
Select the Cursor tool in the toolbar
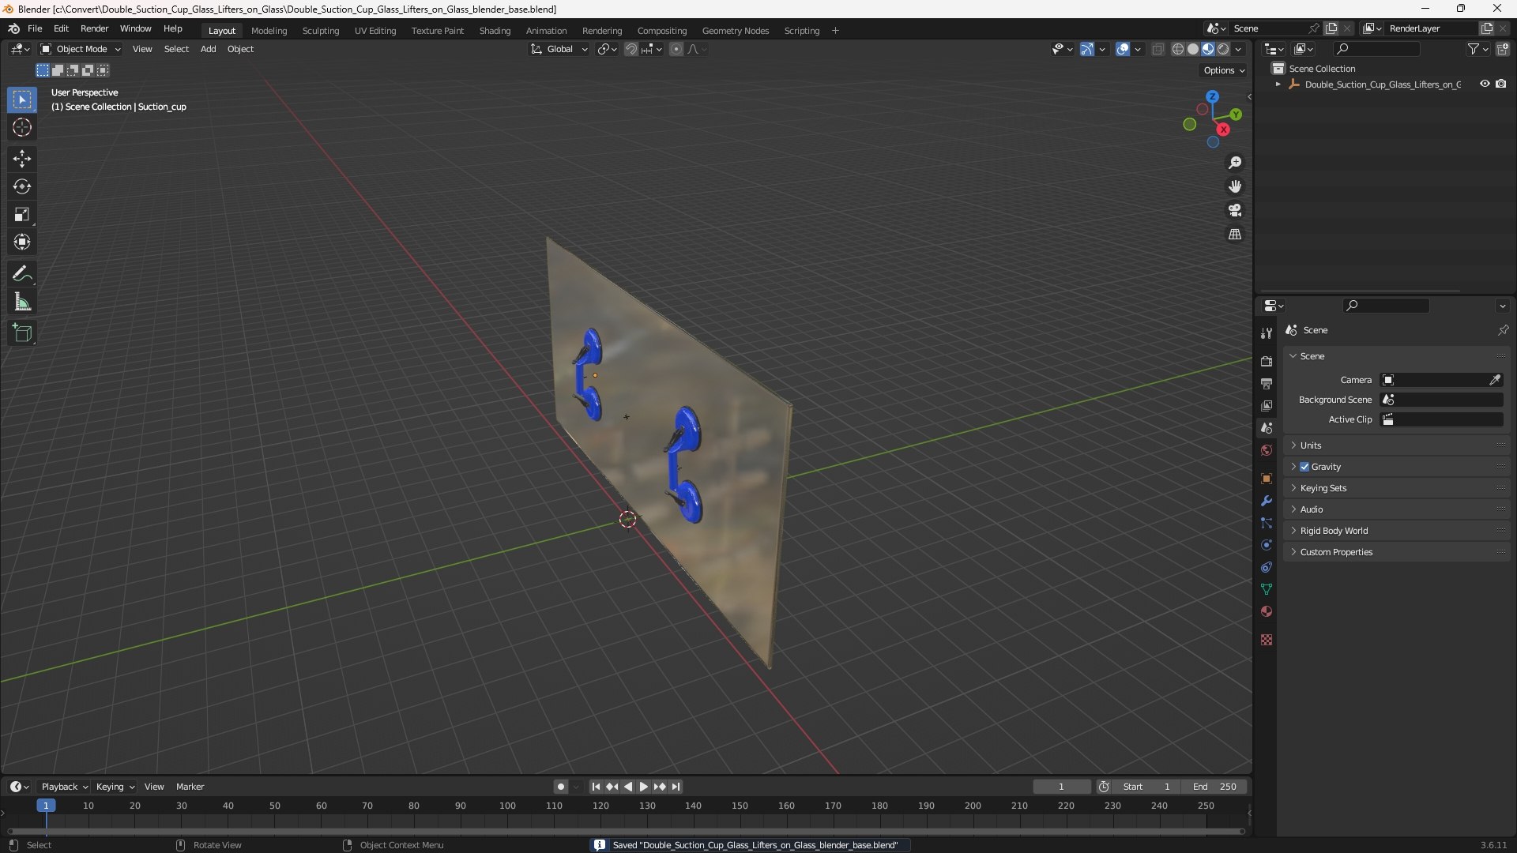coord(22,128)
